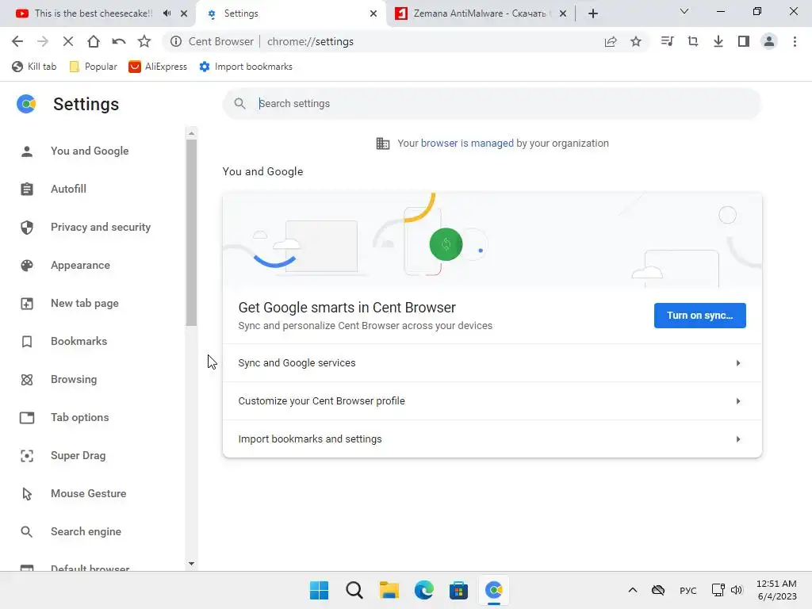Open the three-dot browser menu
This screenshot has width=812, height=609.
795,41
